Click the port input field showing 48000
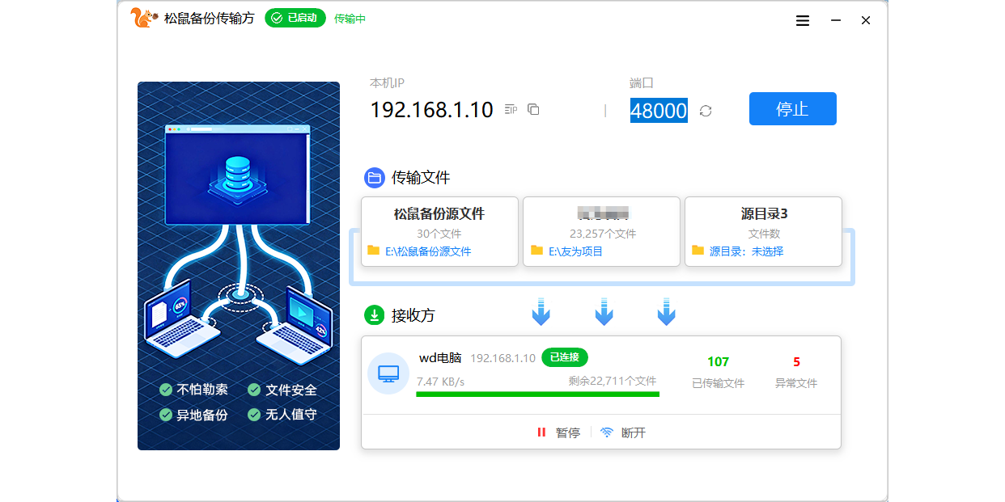Screen dimensions: 1005x502 [x=659, y=110]
